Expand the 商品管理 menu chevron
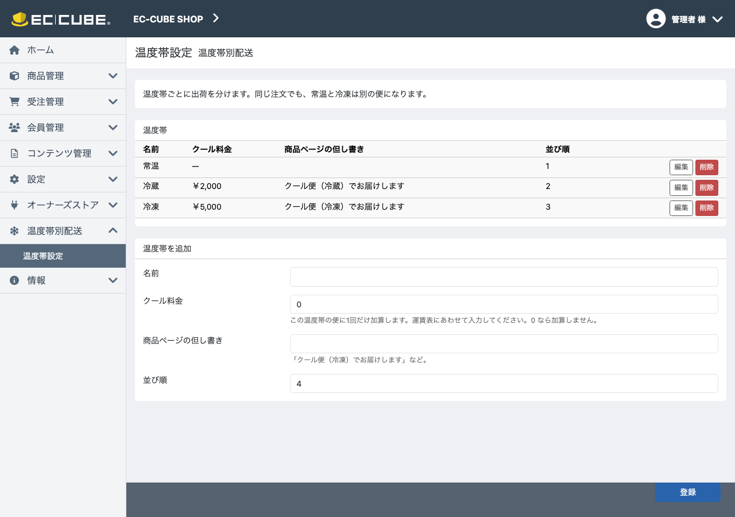This screenshot has width=735, height=517. click(x=113, y=76)
